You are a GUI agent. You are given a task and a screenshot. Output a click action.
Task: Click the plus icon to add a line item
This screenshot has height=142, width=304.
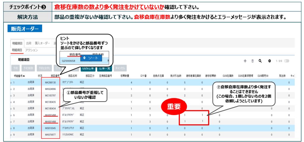(245, 61)
